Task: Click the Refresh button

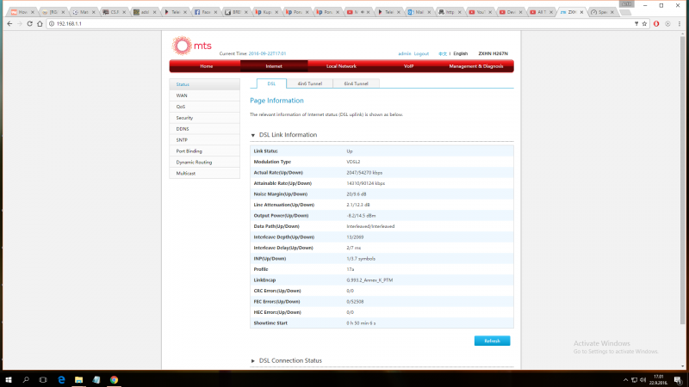Action: coord(492,341)
